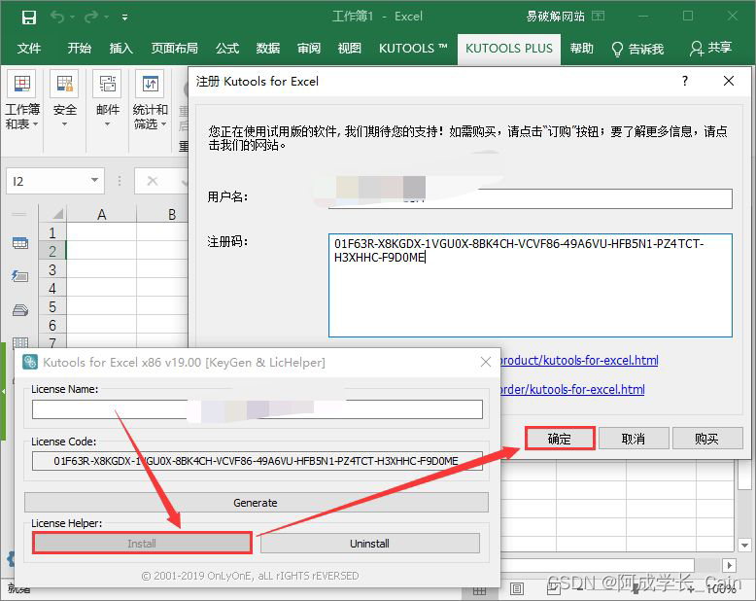Close the KeyGen & LicHelper window

tap(486, 362)
